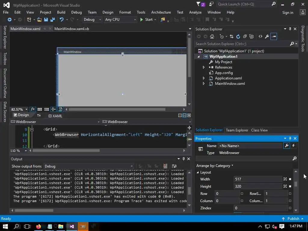Toggle the designer effects fx button
308x231 pixels.
click(x=32, y=109)
